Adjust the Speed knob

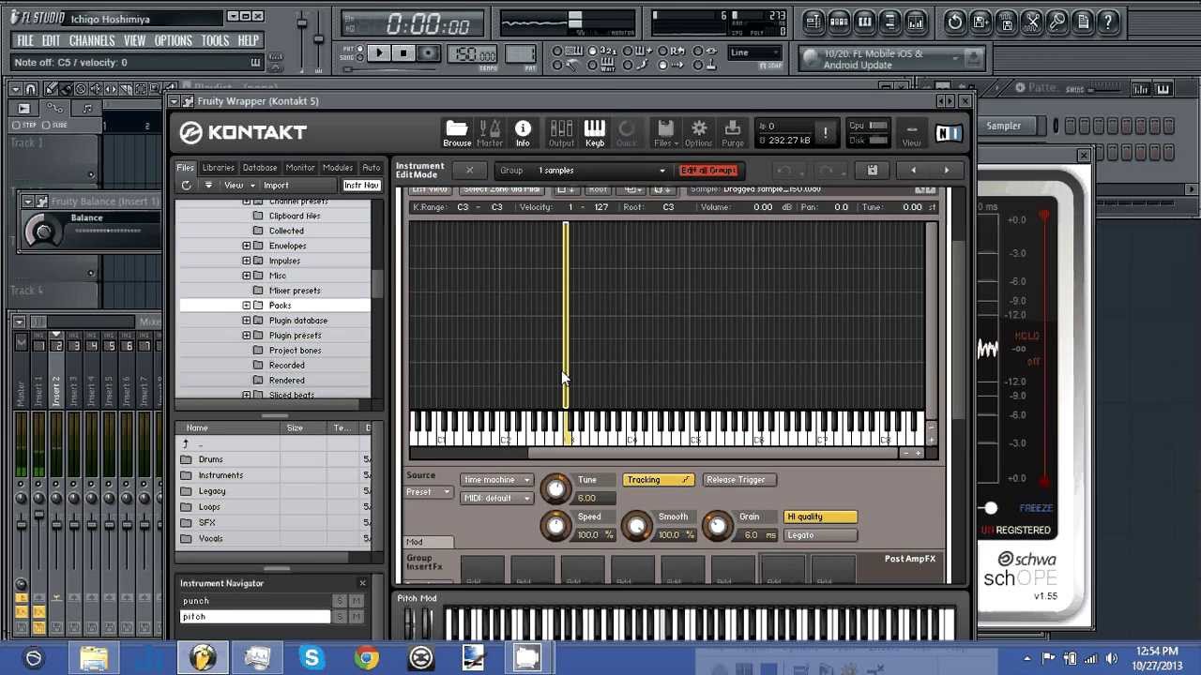(x=555, y=526)
